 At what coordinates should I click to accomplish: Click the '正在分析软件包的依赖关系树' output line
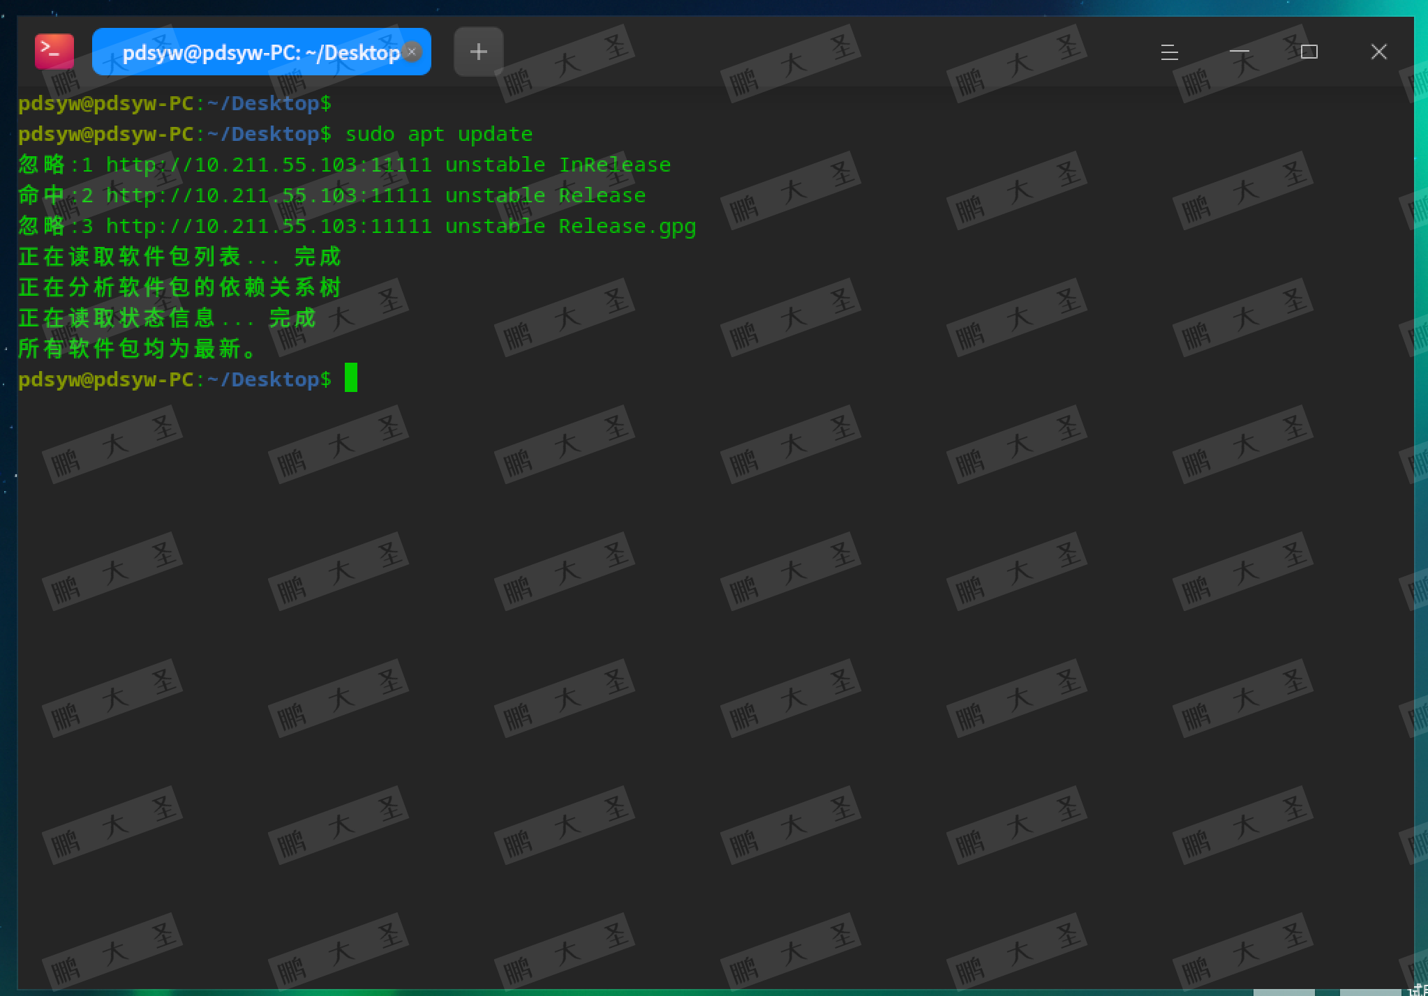coord(179,287)
